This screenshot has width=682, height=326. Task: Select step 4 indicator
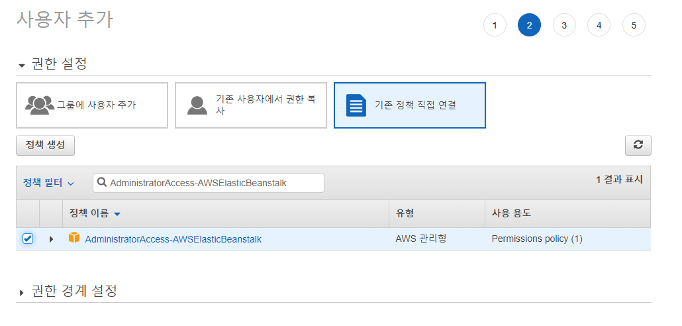pyautogui.click(x=599, y=25)
